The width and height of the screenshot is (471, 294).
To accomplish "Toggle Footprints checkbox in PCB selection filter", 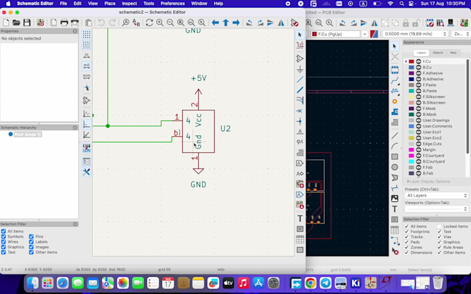I will [x=407, y=232].
